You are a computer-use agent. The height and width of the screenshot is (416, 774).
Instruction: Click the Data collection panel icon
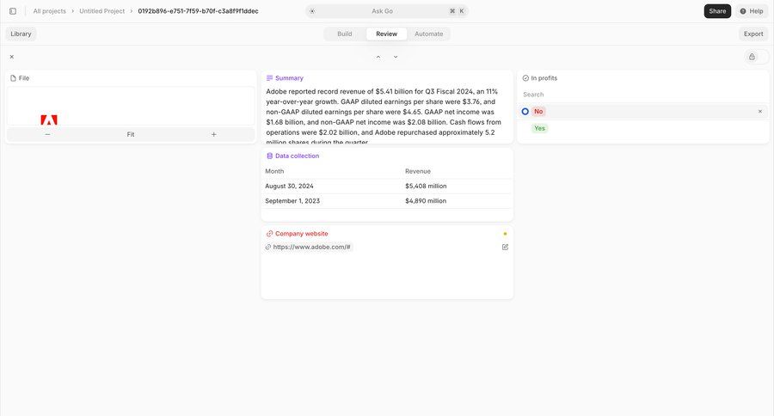pyautogui.click(x=269, y=156)
